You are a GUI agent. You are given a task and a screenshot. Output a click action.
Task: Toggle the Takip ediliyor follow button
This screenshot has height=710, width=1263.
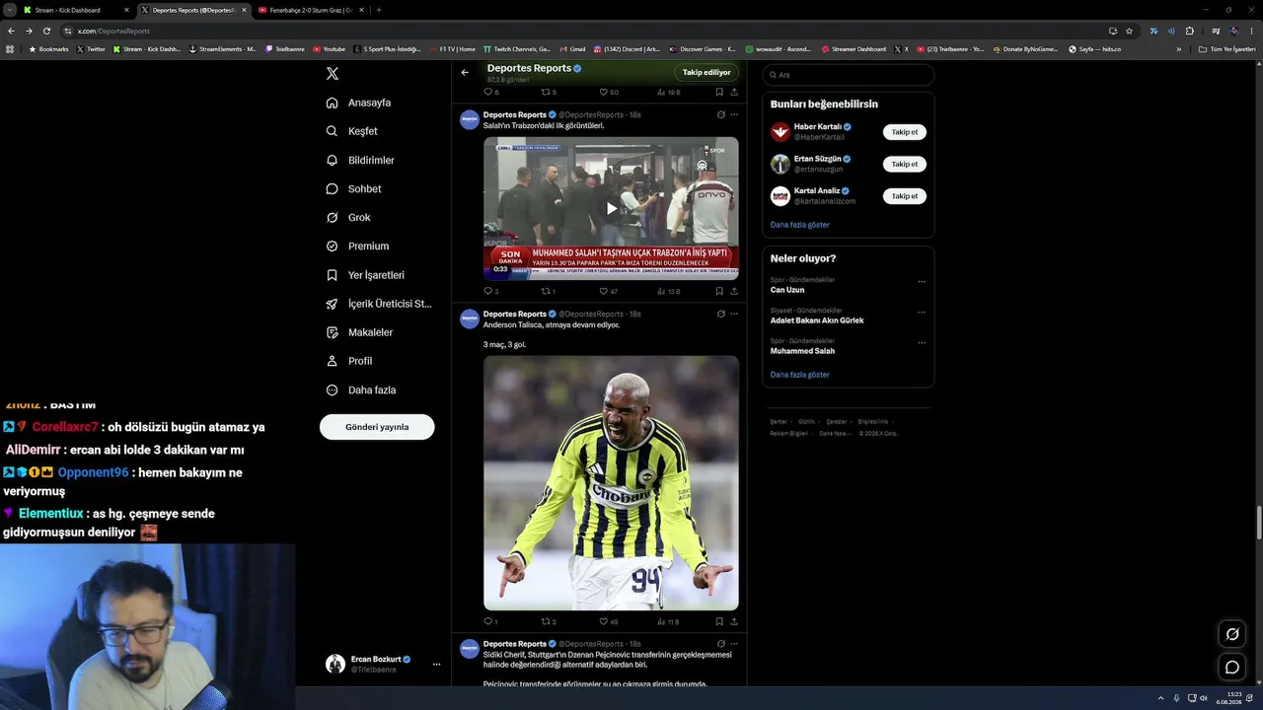(706, 72)
